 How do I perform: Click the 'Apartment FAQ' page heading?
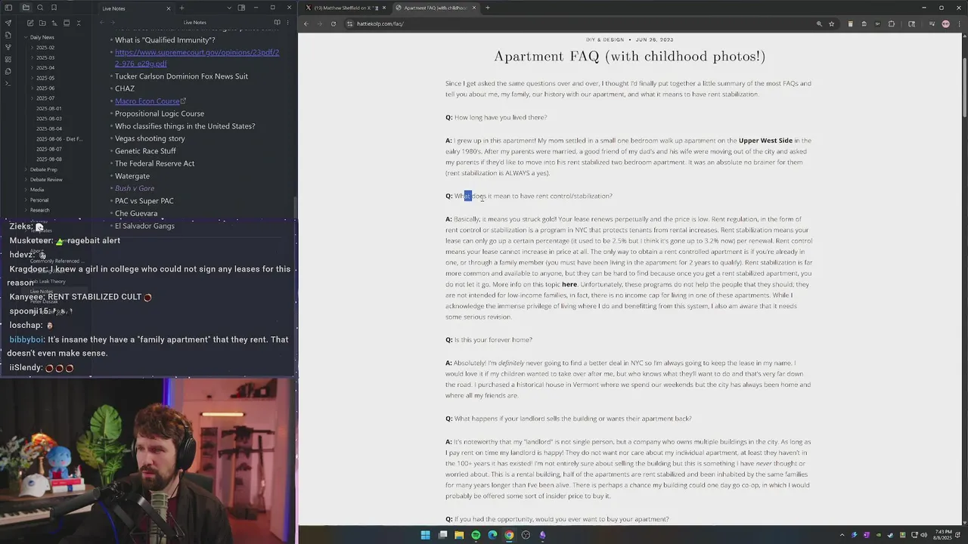[630, 57]
